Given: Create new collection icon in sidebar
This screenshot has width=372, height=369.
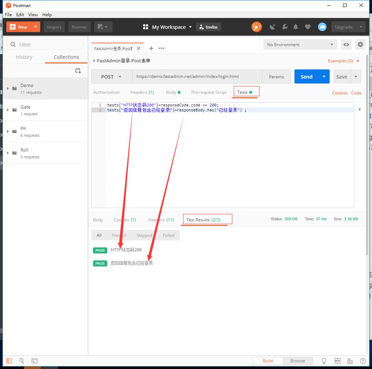Looking at the screenshot, I should coord(78,71).
